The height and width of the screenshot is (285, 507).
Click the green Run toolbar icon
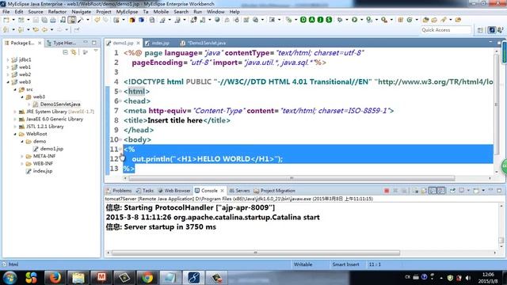[354, 20]
